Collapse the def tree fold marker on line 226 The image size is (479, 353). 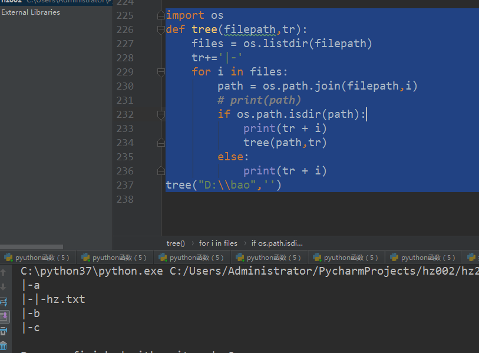(161, 29)
